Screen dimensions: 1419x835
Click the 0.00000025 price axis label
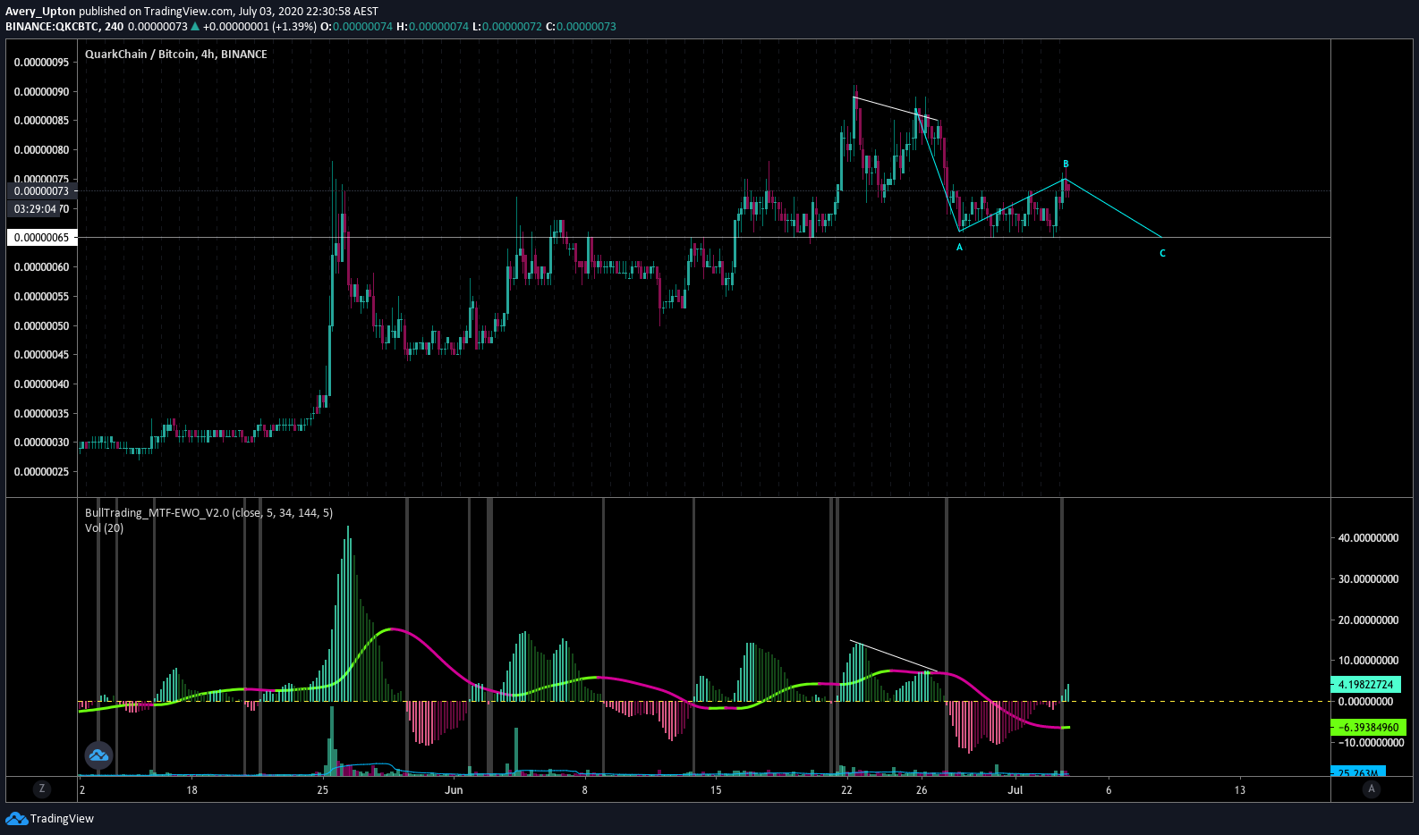pos(41,472)
